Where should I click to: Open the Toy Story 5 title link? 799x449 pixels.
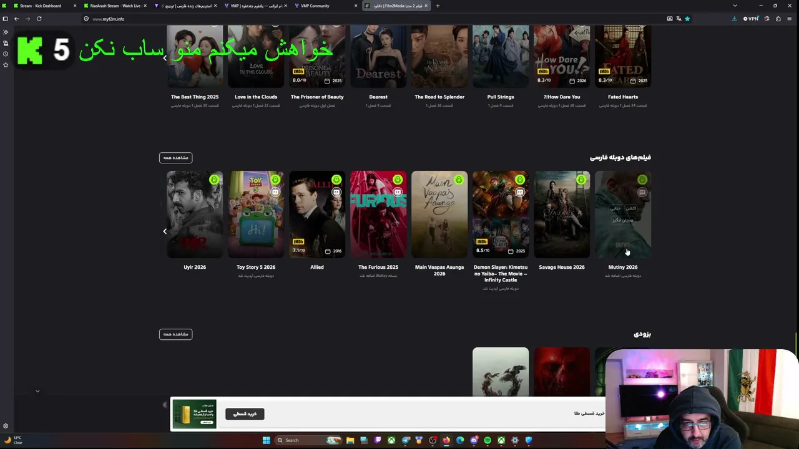pos(256,267)
